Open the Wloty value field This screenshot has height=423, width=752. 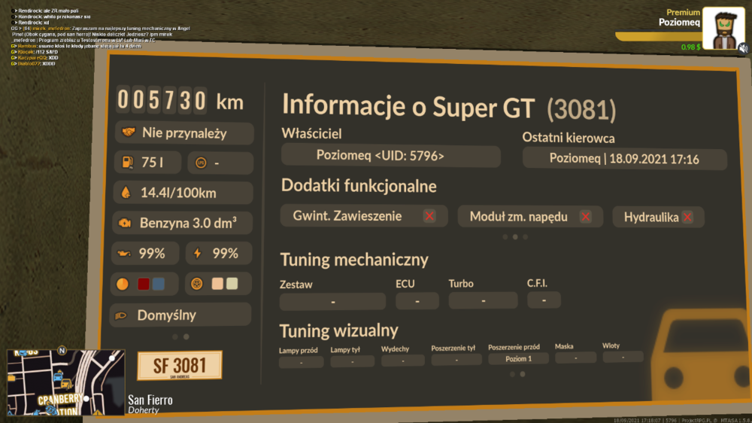(x=623, y=357)
